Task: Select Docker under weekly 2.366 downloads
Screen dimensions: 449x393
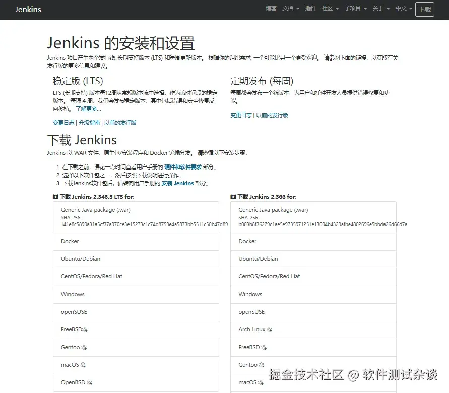Action: [313, 241]
